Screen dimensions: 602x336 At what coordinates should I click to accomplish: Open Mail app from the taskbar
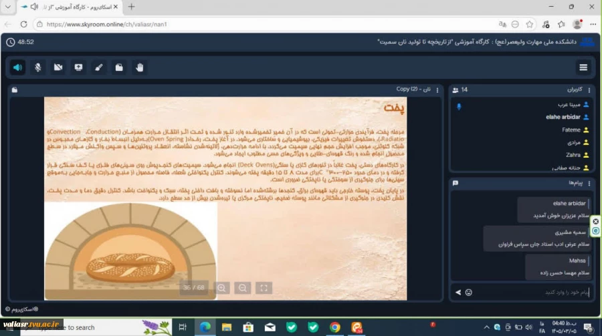click(270, 327)
